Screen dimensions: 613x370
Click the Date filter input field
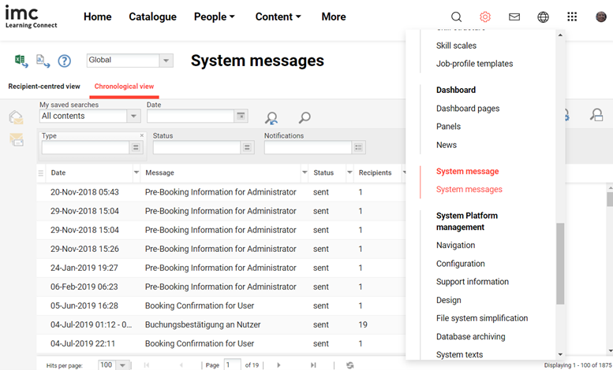click(190, 117)
